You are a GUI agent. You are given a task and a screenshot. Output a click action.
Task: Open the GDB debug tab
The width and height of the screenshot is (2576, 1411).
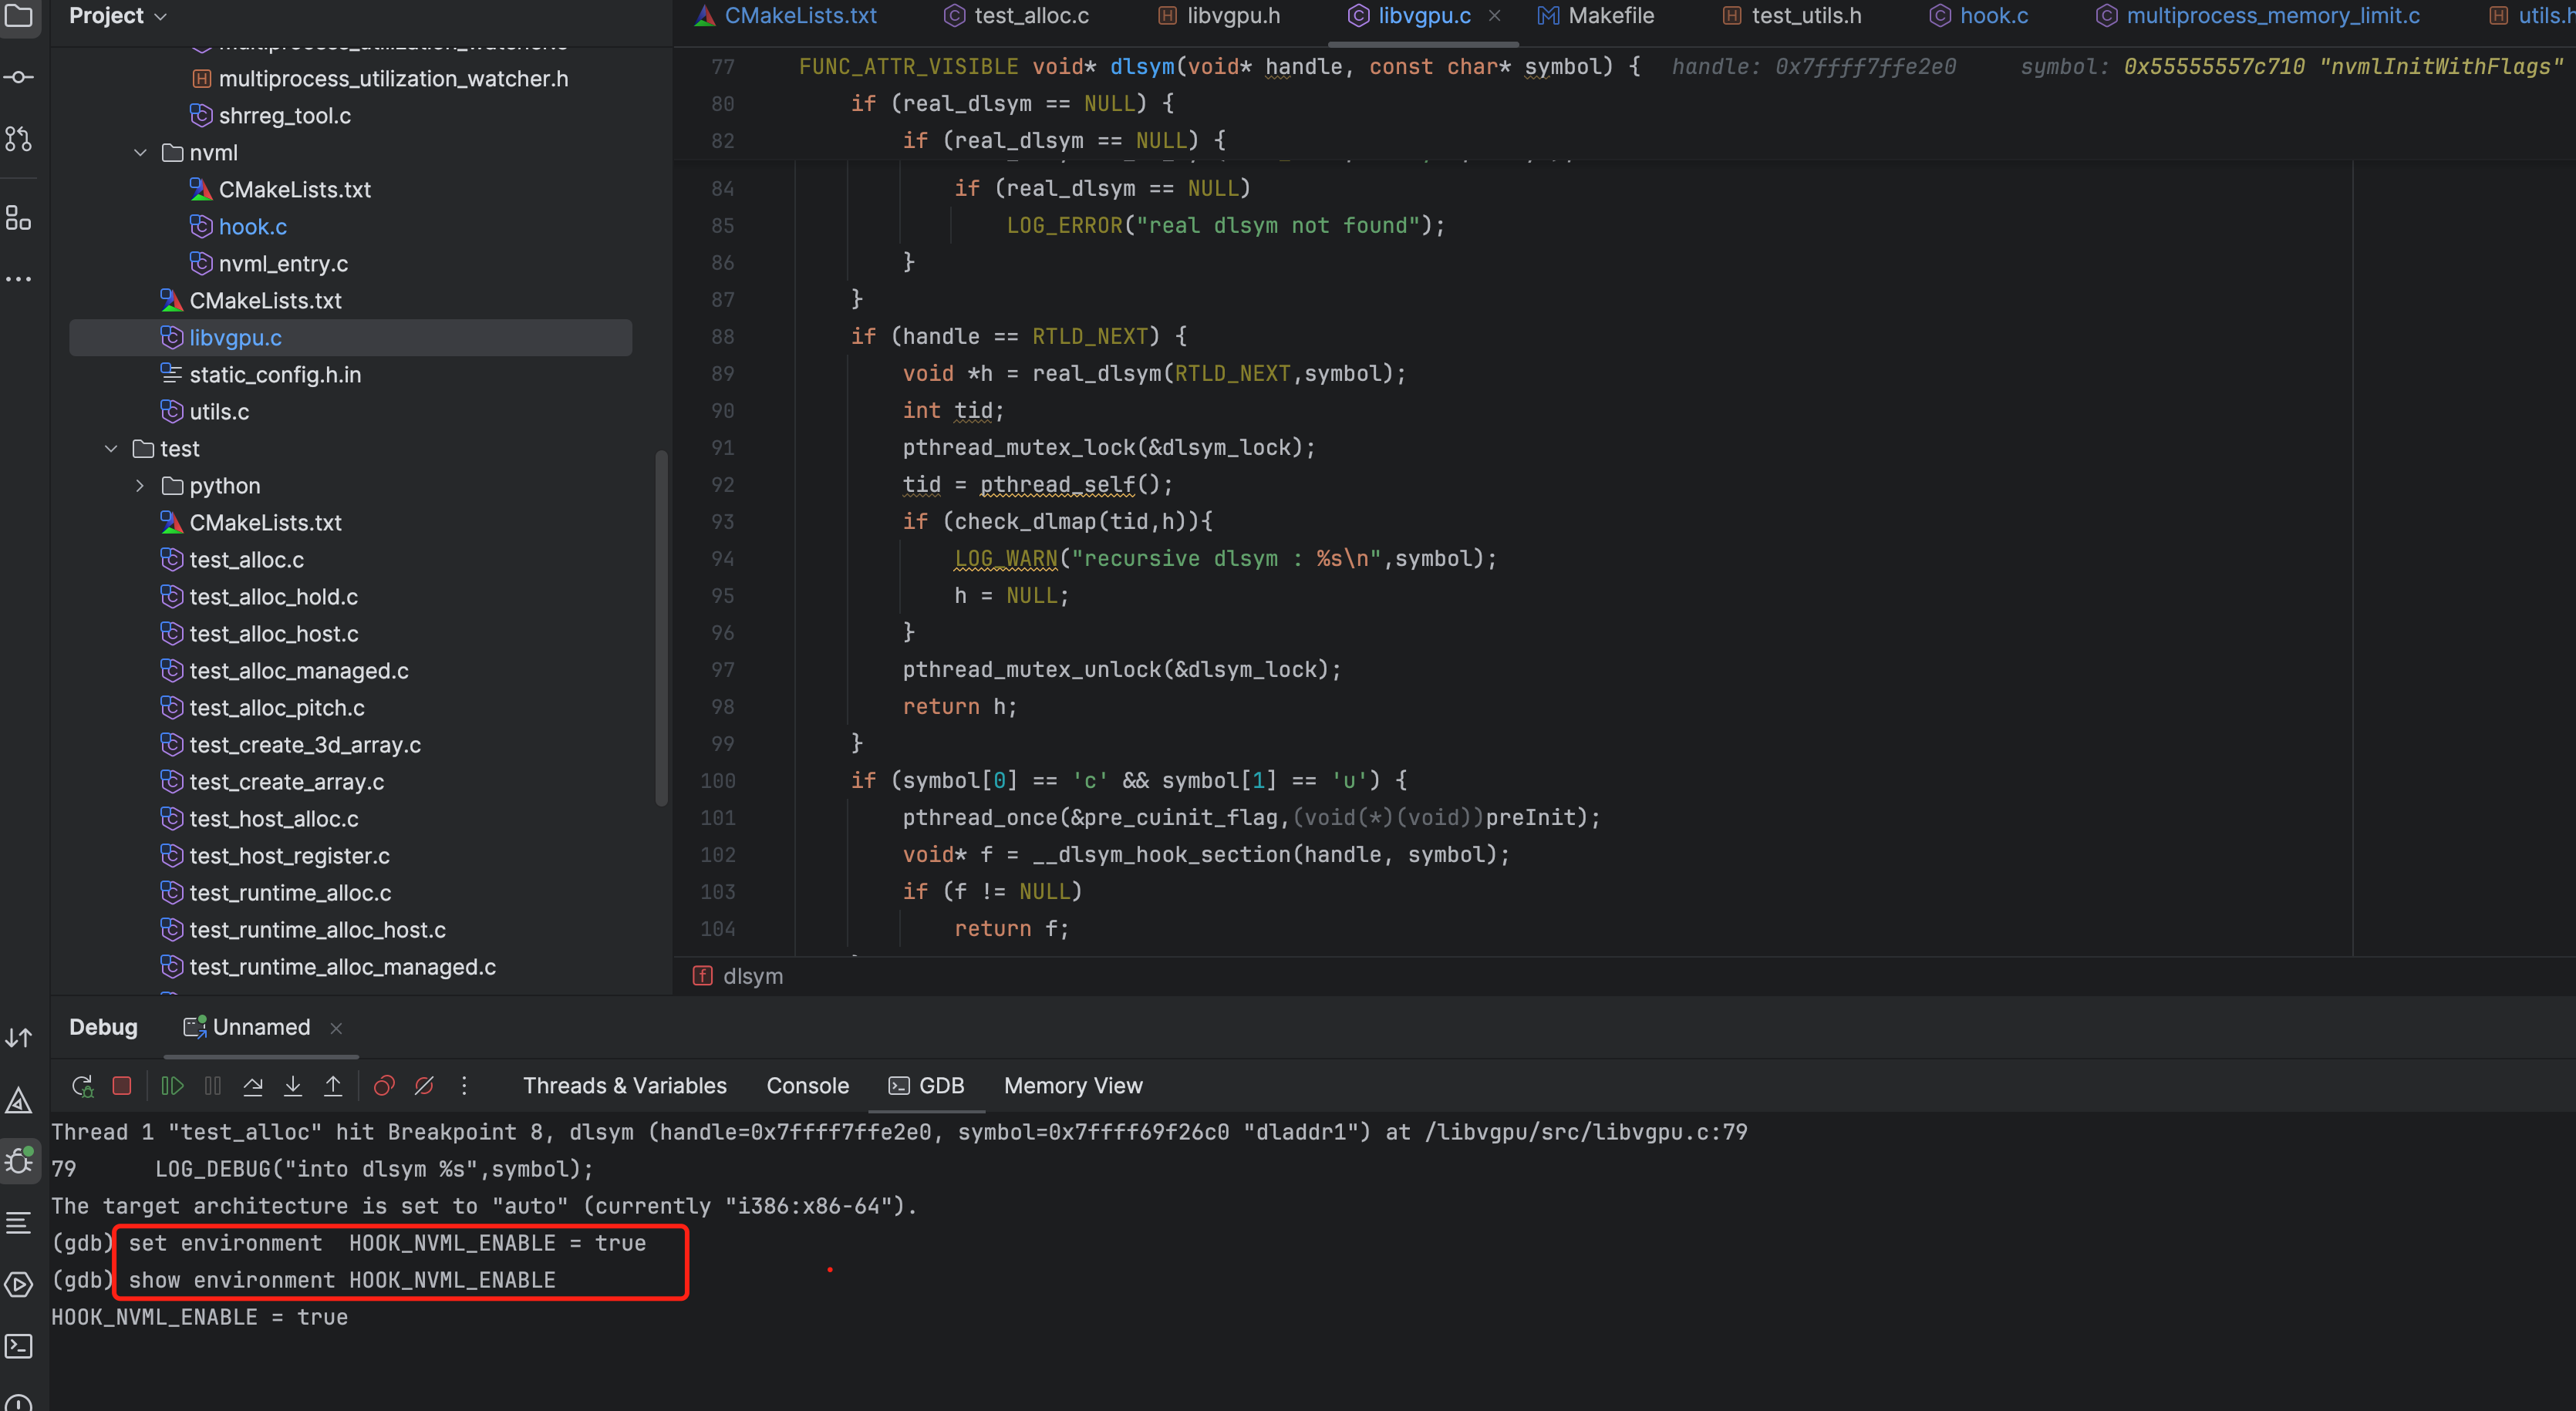point(927,1086)
